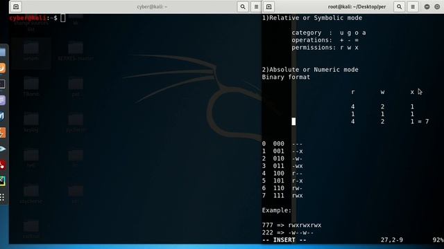The width and height of the screenshot is (444, 249).
Task: Click the 'category : u g o a' line
Action: coord(329,33)
